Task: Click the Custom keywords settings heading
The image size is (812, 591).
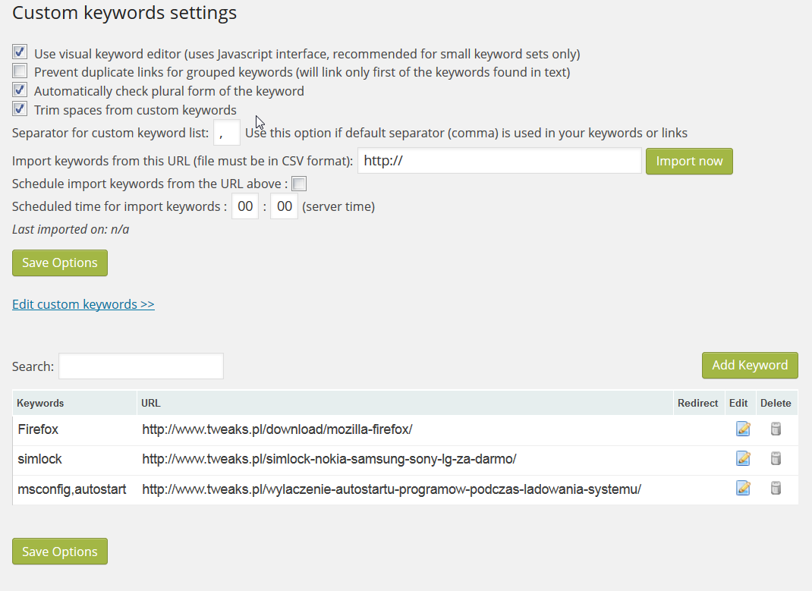Action: click(124, 12)
